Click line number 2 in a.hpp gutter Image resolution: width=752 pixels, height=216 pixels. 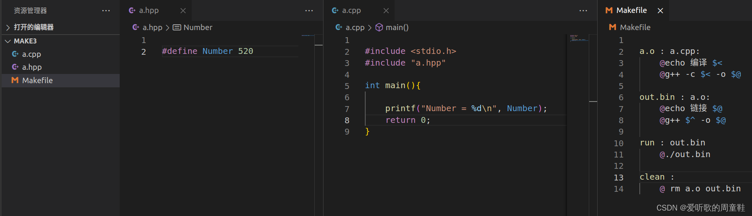coord(144,52)
